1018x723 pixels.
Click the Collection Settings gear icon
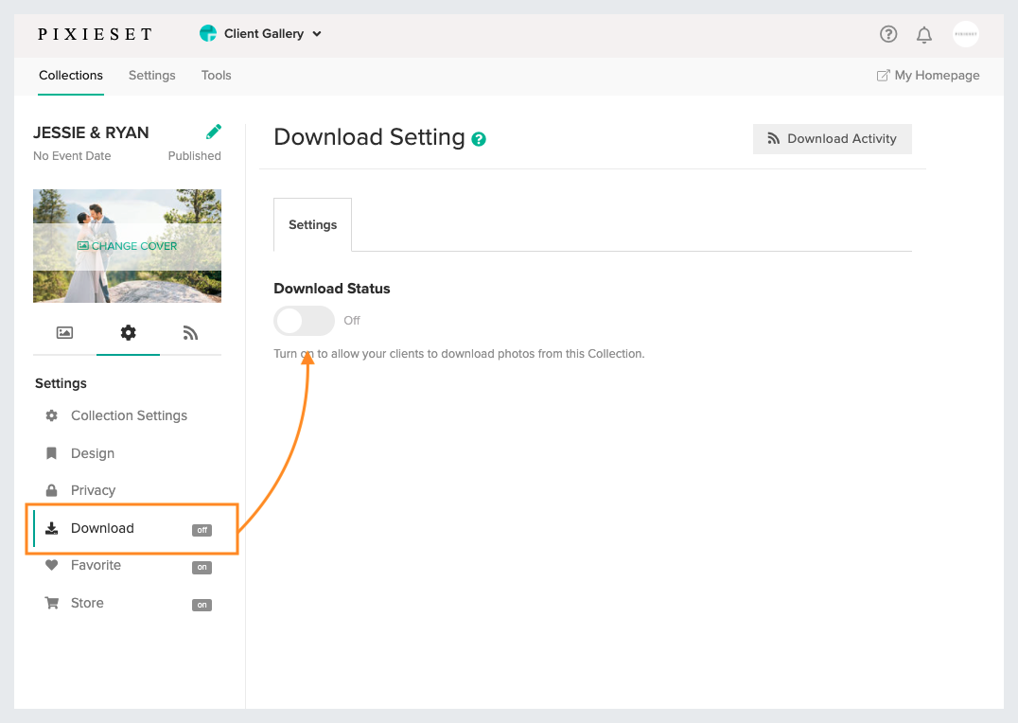pyautogui.click(x=51, y=415)
